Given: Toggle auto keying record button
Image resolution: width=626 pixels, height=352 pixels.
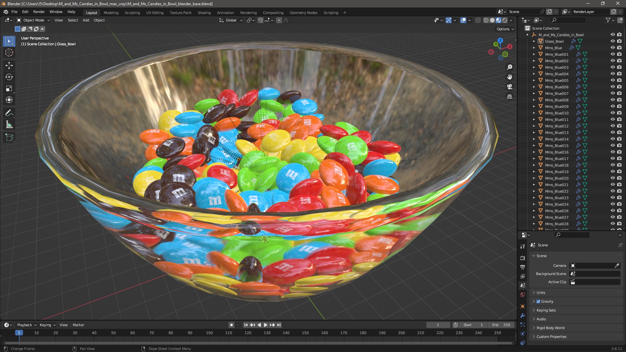Looking at the screenshot, I should click(x=231, y=325).
